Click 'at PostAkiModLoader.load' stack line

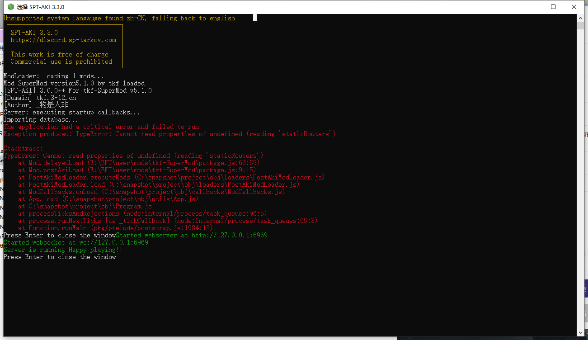[x=159, y=184]
